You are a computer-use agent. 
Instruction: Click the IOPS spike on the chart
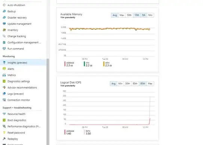[150, 110]
